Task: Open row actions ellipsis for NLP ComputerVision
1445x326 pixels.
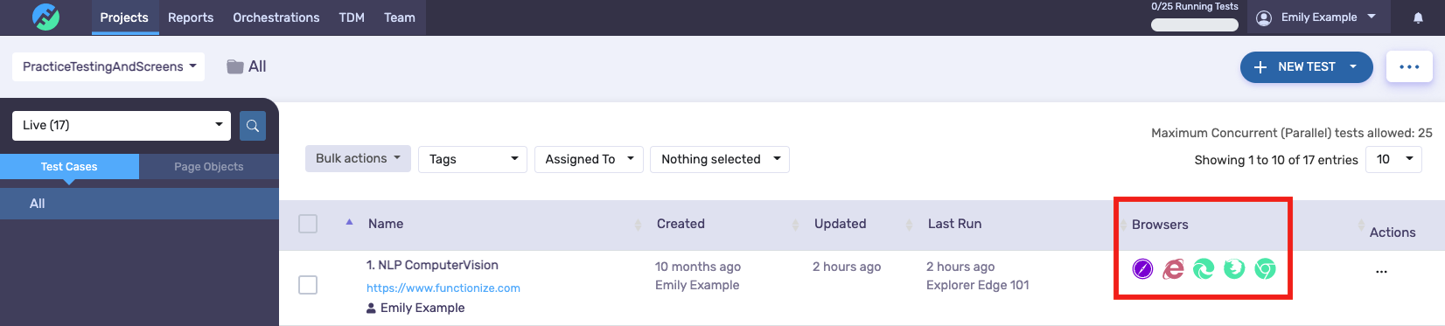Action: point(1381,272)
